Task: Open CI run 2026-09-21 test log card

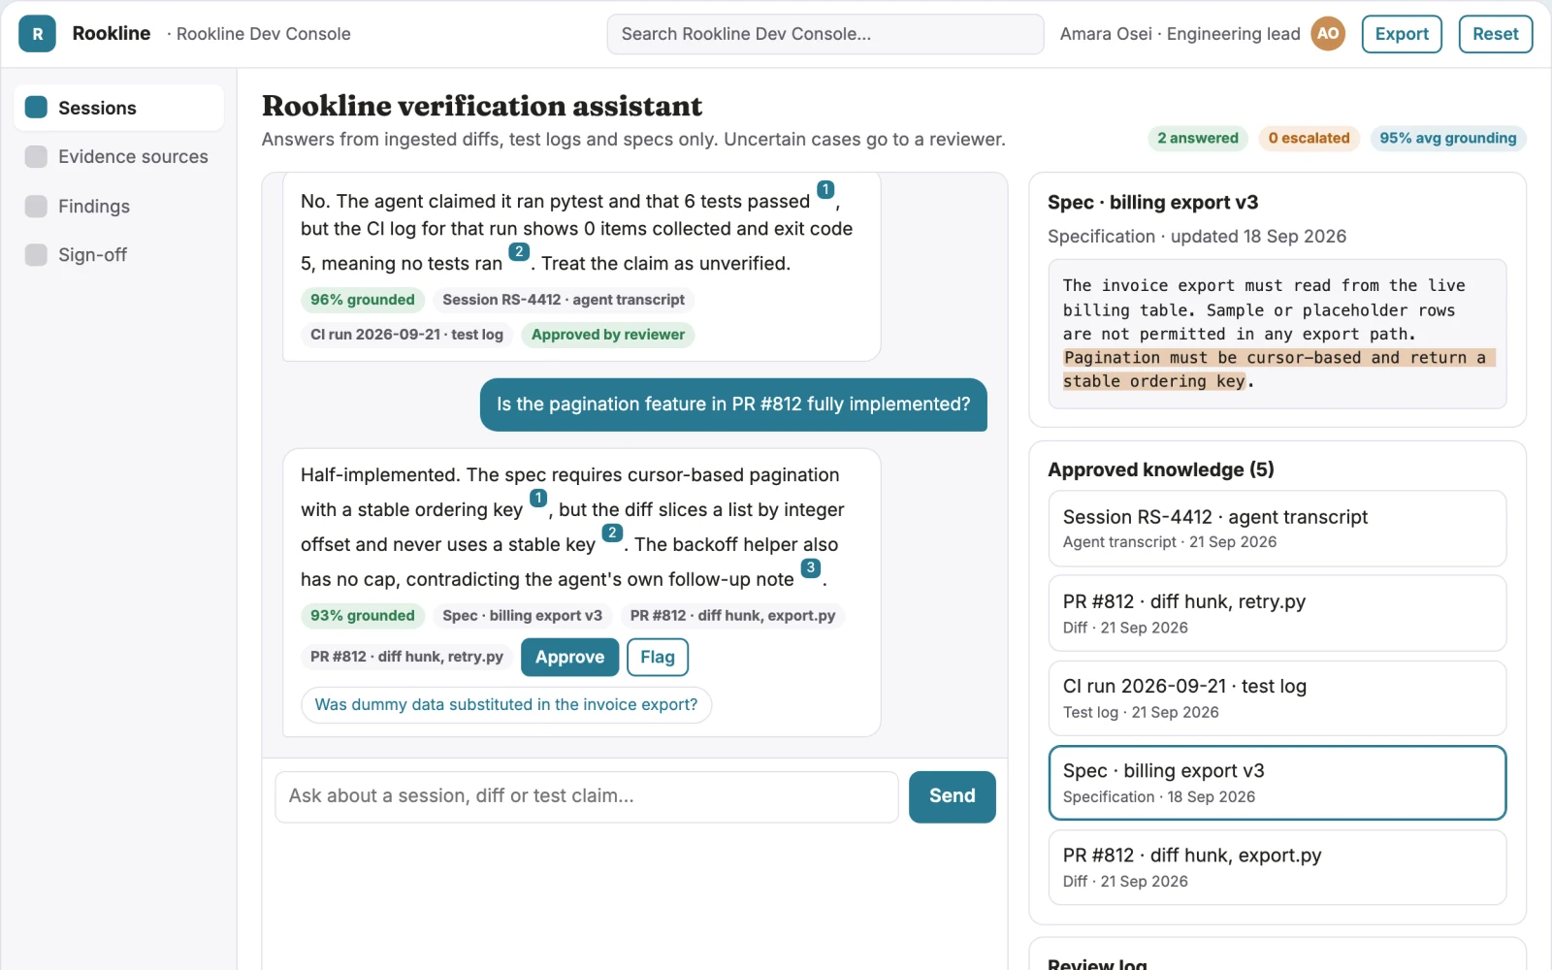Action: 1277,698
